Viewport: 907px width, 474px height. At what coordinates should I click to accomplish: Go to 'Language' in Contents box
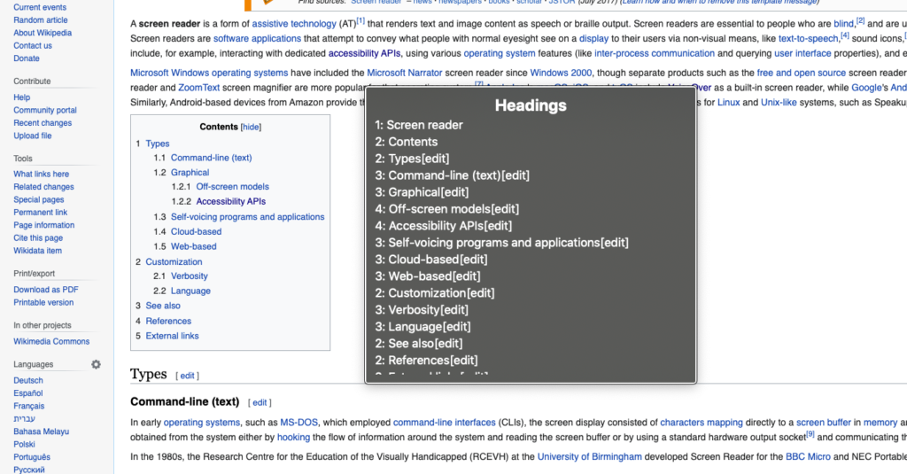(x=190, y=291)
